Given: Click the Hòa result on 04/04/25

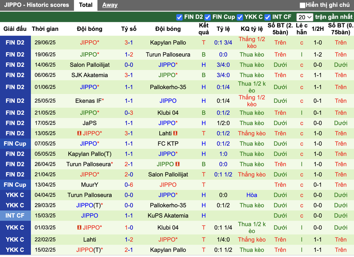Looking at the screenshot, I should pos(252,195).
